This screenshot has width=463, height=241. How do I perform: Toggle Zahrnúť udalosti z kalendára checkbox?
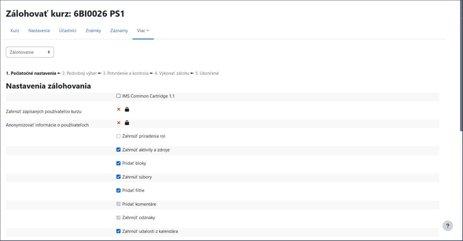pyautogui.click(x=118, y=231)
